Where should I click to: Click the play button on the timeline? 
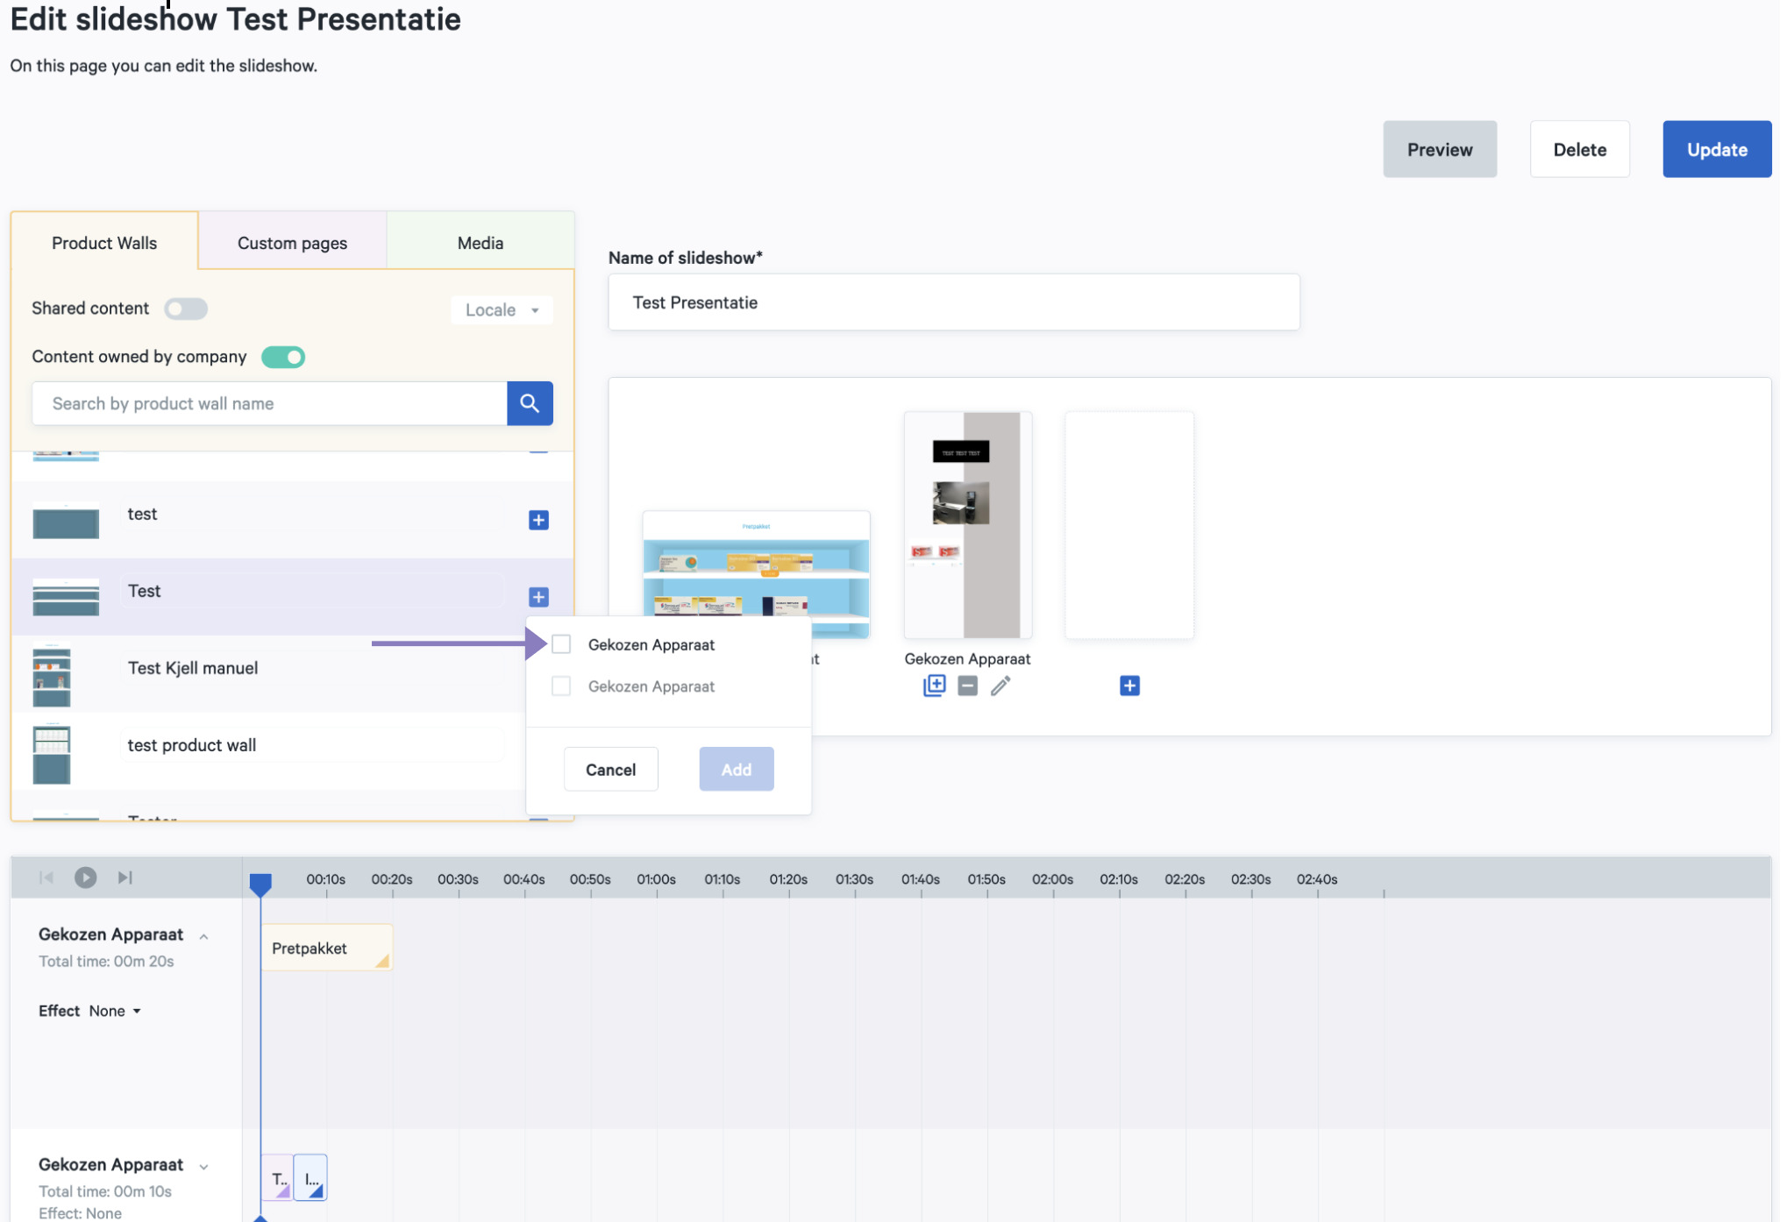click(86, 876)
